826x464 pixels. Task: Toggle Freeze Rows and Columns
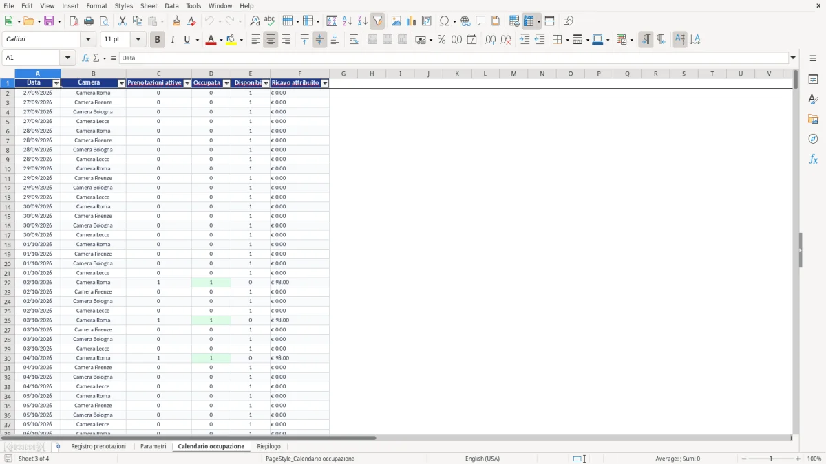pos(529,21)
